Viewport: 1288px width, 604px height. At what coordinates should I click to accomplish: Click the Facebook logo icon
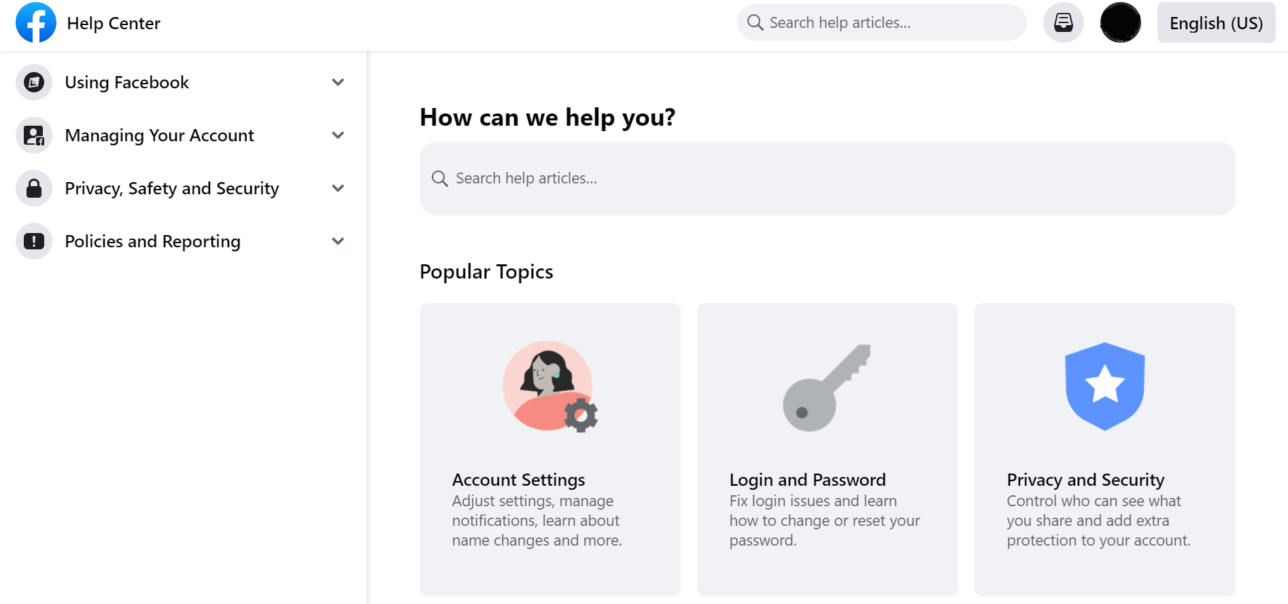36,22
